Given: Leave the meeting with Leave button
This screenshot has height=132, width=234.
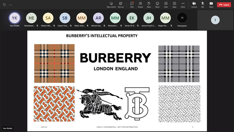Looking at the screenshot, I should point(224,5).
